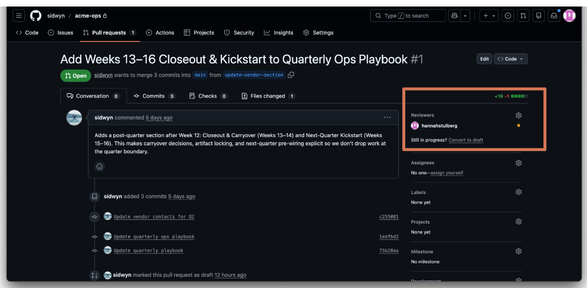587x288 pixels.
Task: Click the GitHub logo
Action: (x=36, y=16)
